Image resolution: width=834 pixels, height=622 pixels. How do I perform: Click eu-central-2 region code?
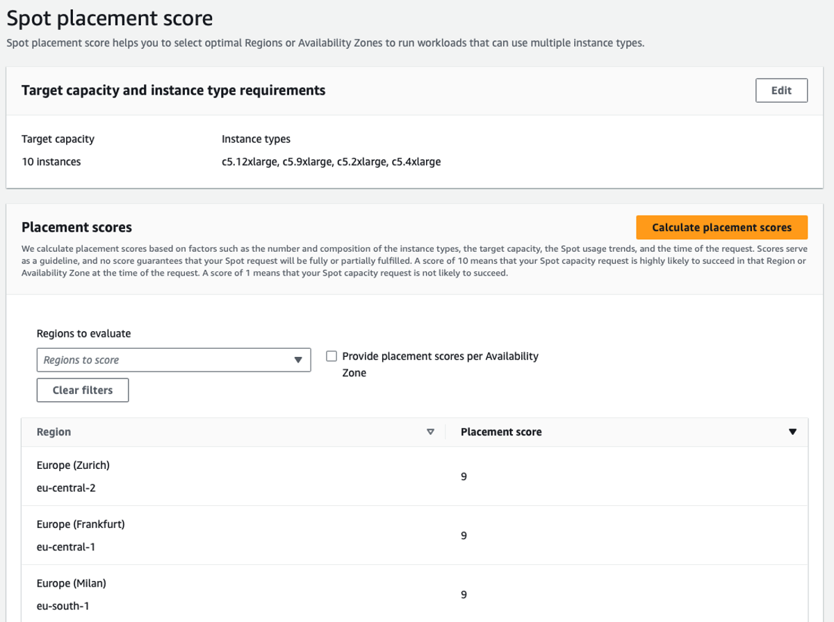point(66,488)
